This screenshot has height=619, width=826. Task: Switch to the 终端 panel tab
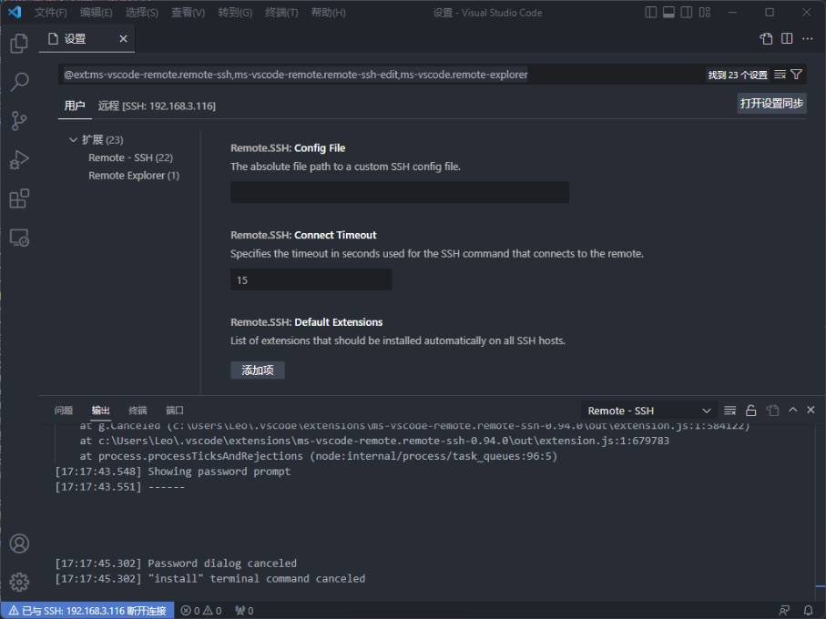pos(138,411)
